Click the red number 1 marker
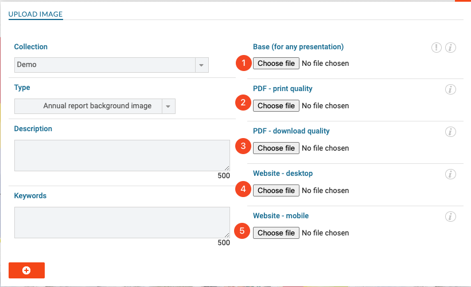 pos(243,63)
